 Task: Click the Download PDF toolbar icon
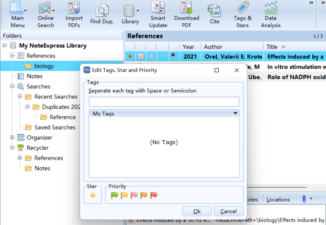[x=186, y=15]
